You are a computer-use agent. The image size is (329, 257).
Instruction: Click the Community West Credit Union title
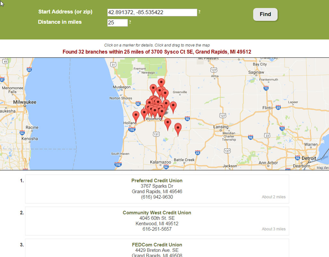(157, 213)
